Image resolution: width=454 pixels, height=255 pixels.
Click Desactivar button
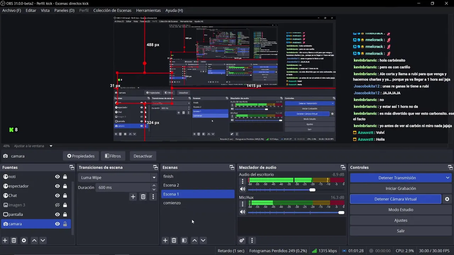pyautogui.click(x=143, y=156)
